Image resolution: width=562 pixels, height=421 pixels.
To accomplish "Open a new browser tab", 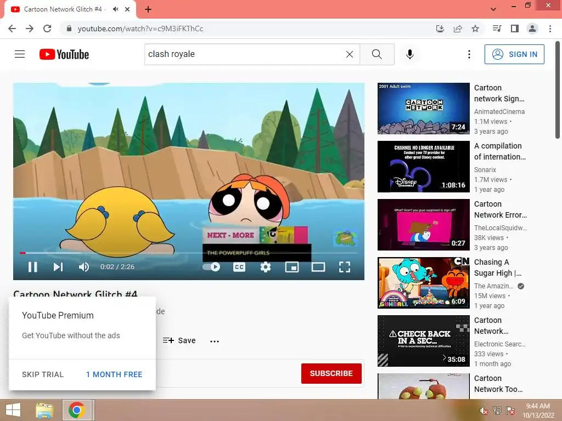I will (x=148, y=9).
